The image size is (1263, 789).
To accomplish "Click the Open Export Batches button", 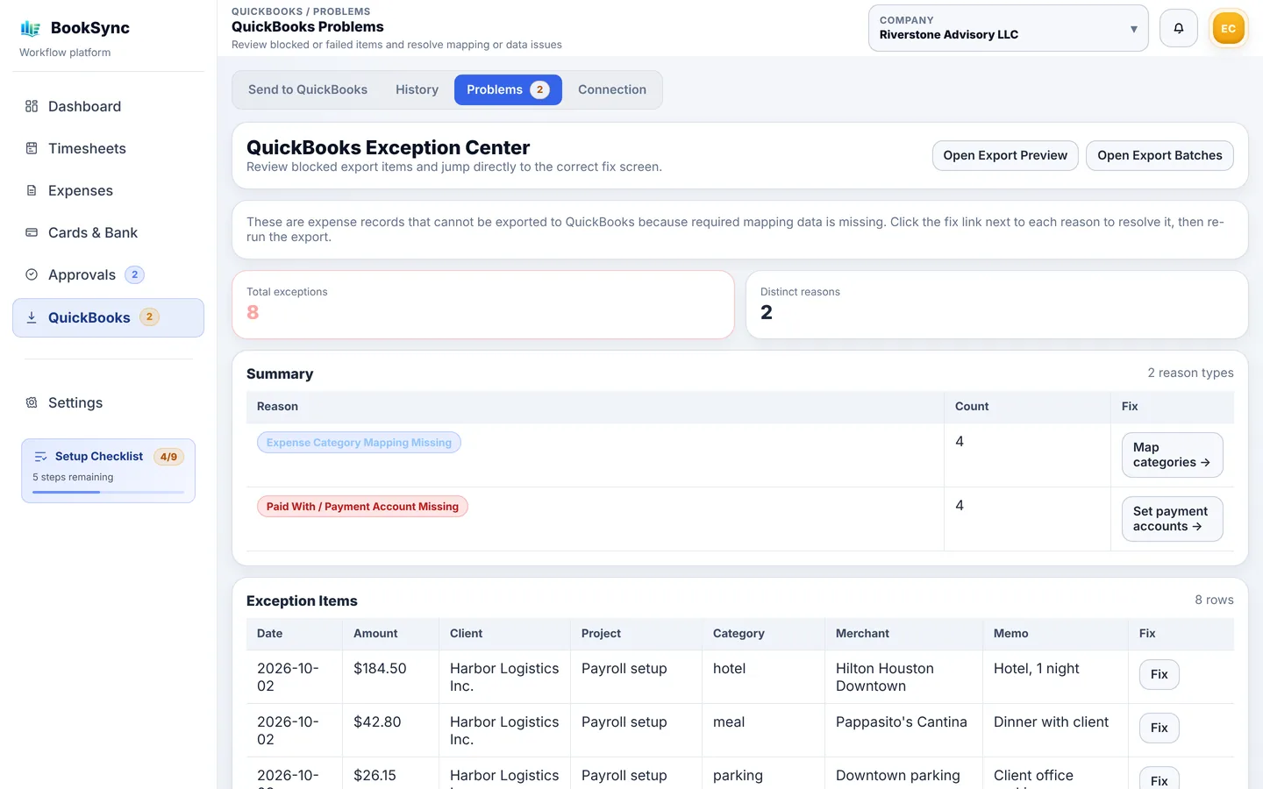I will point(1160,155).
